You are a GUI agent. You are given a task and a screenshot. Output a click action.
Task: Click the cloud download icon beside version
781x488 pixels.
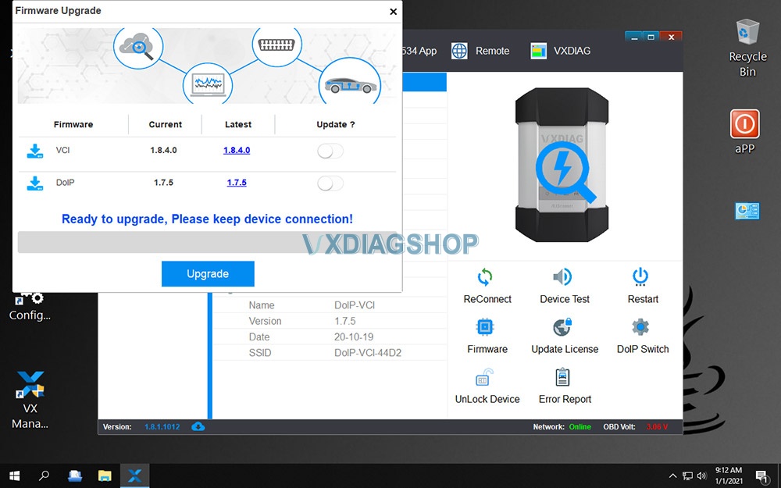(198, 427)
